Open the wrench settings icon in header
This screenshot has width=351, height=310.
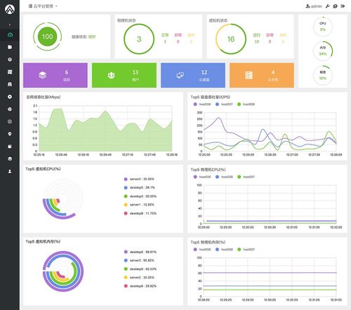328,6
